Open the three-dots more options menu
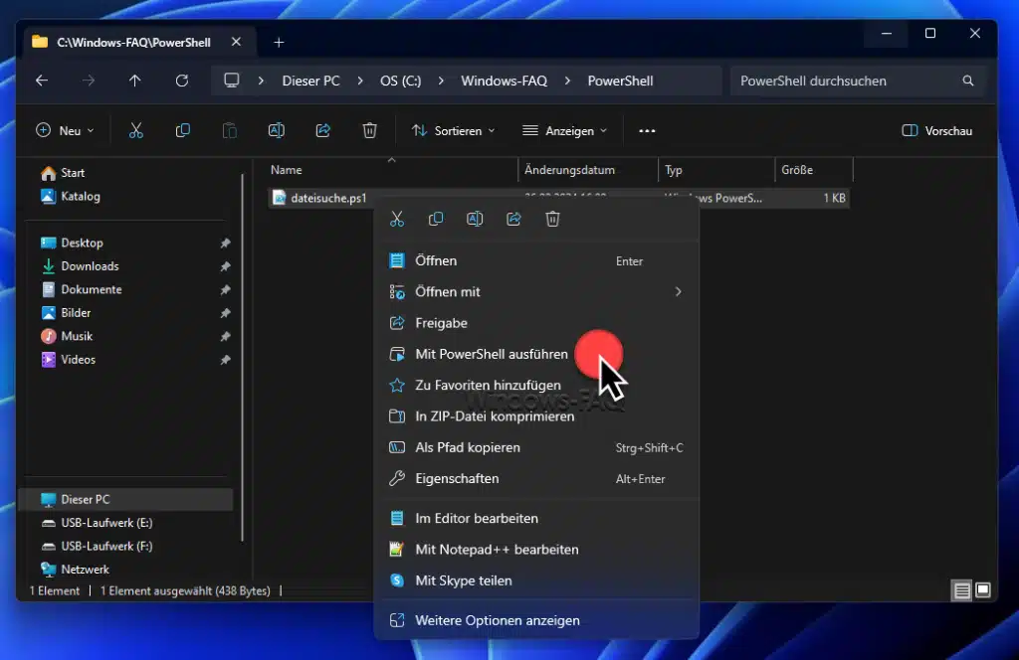The image size is (1019, 660). point(647,131)
